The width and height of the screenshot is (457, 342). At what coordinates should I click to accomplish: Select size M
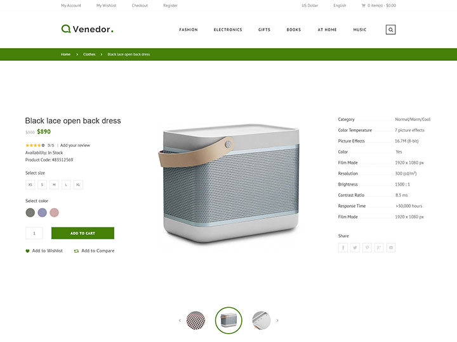tap(54, 185)
